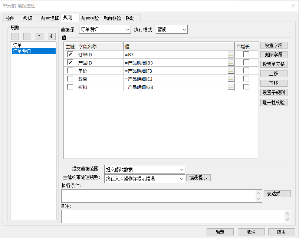Move rule down with arrow button
Image resolution: width=299 pixels, height=238 pixels.
click(51, 36)
